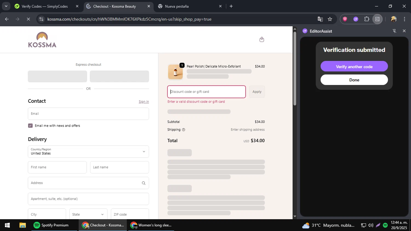Viewport: 411px width, 231px height.
Task: Open the State dropdown
Action: pos(88,214)
